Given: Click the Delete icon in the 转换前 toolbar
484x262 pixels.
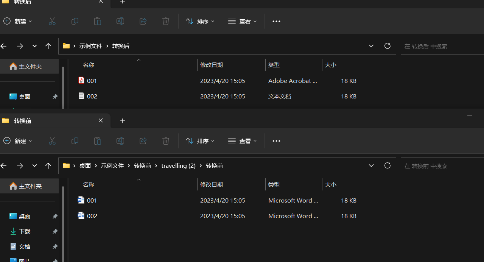Looking at the screenshot, I should (165, 141).
